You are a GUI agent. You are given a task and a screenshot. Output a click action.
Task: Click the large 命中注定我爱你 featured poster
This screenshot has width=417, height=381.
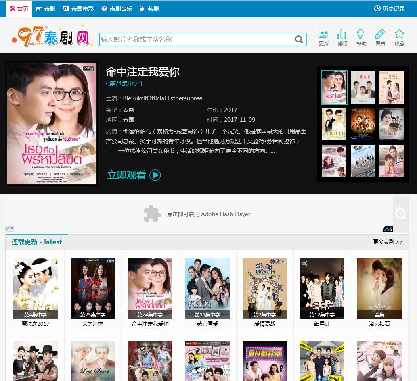[52, 123]
